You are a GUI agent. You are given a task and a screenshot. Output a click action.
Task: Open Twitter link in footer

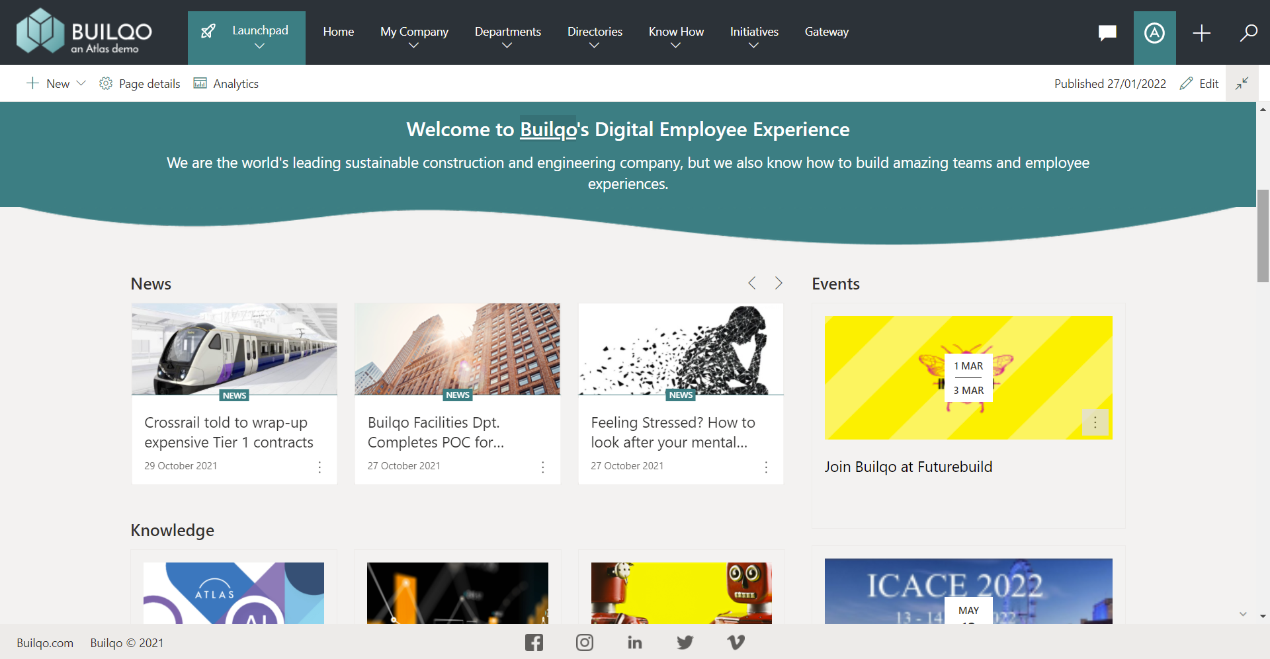685,642
